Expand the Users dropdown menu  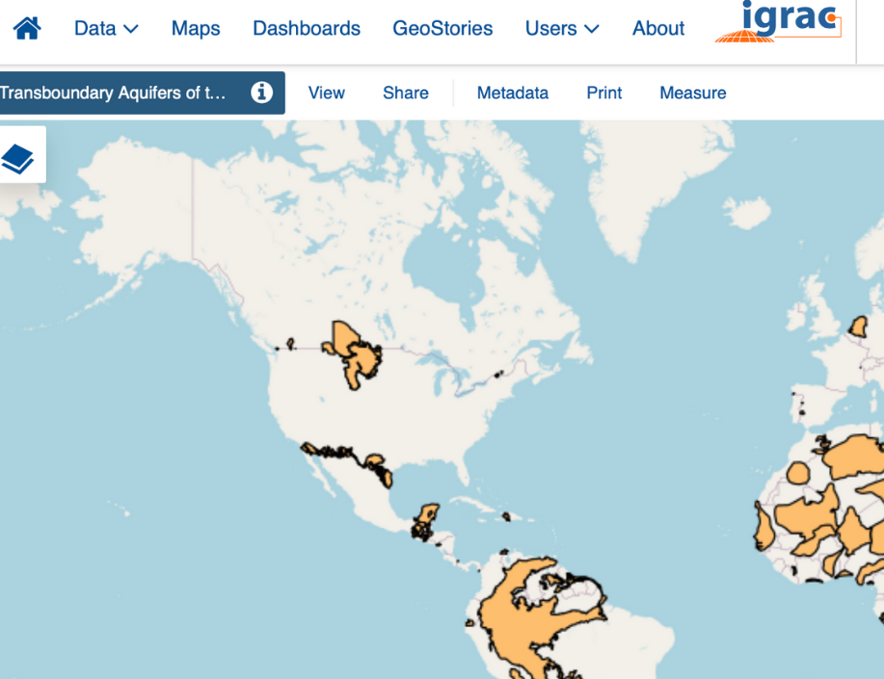(561, 28)
